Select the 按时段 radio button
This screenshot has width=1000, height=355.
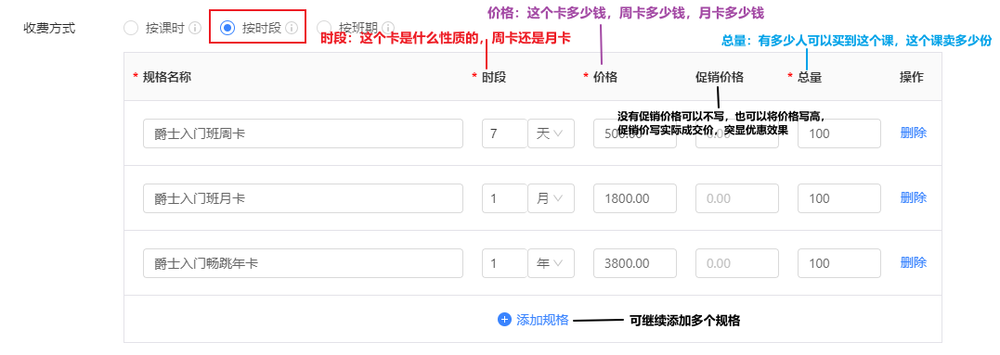(x=227, y=28)
